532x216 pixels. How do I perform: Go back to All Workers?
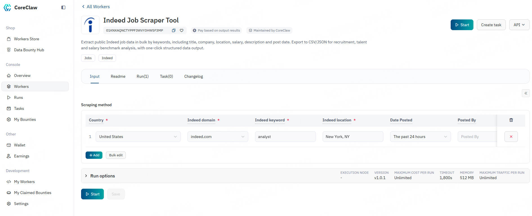coord(96,6)
